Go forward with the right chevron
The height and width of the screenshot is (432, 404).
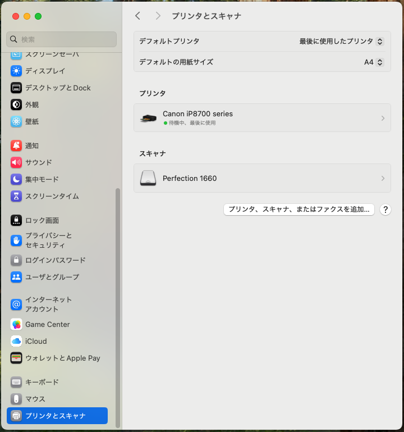[158, 16]
